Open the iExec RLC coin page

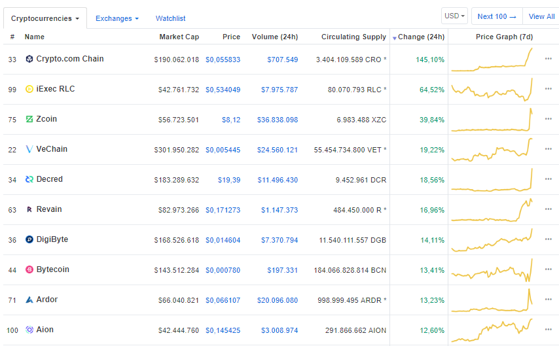(56, 89)
